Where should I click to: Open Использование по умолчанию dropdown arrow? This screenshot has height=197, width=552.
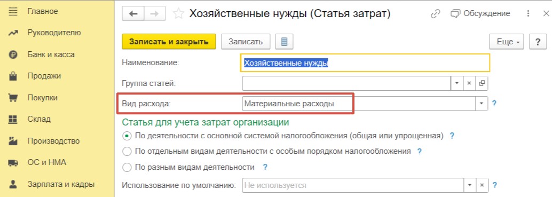(469, 185)
